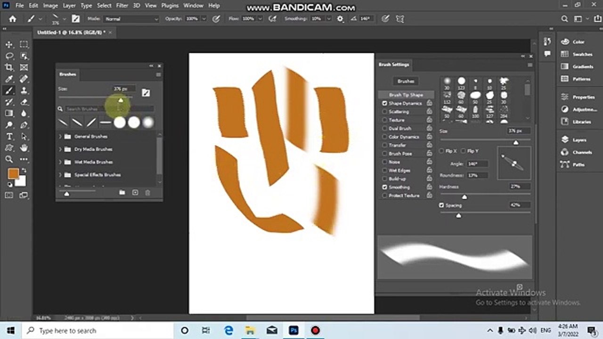Expand Dry Media Brushes folder
Screen dimensions: 603x339
pos(60,149)
